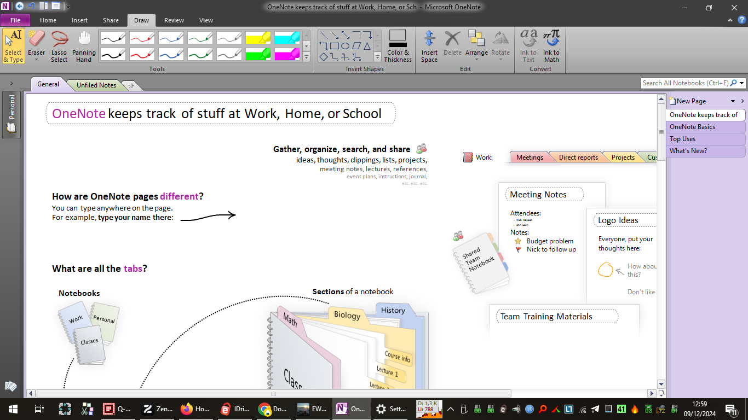
Task: Toggle Dock to Desktop in quick access
Action: 43,7
